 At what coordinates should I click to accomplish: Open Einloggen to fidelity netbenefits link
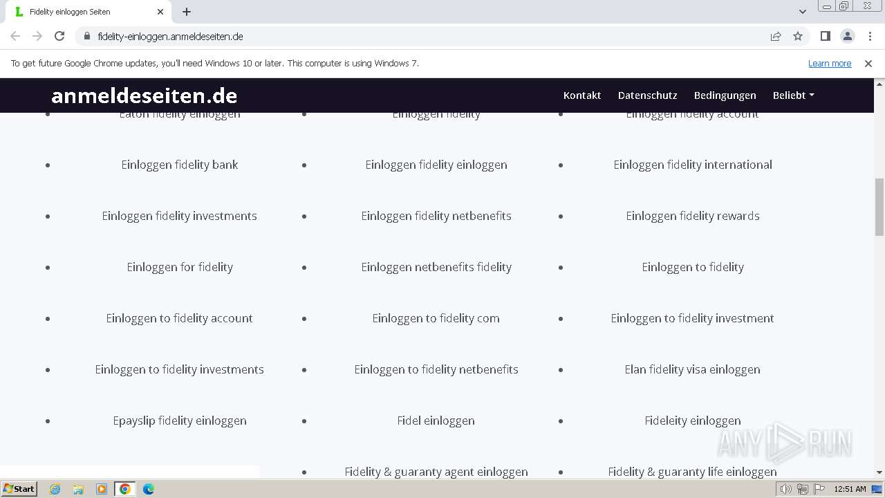436,369
